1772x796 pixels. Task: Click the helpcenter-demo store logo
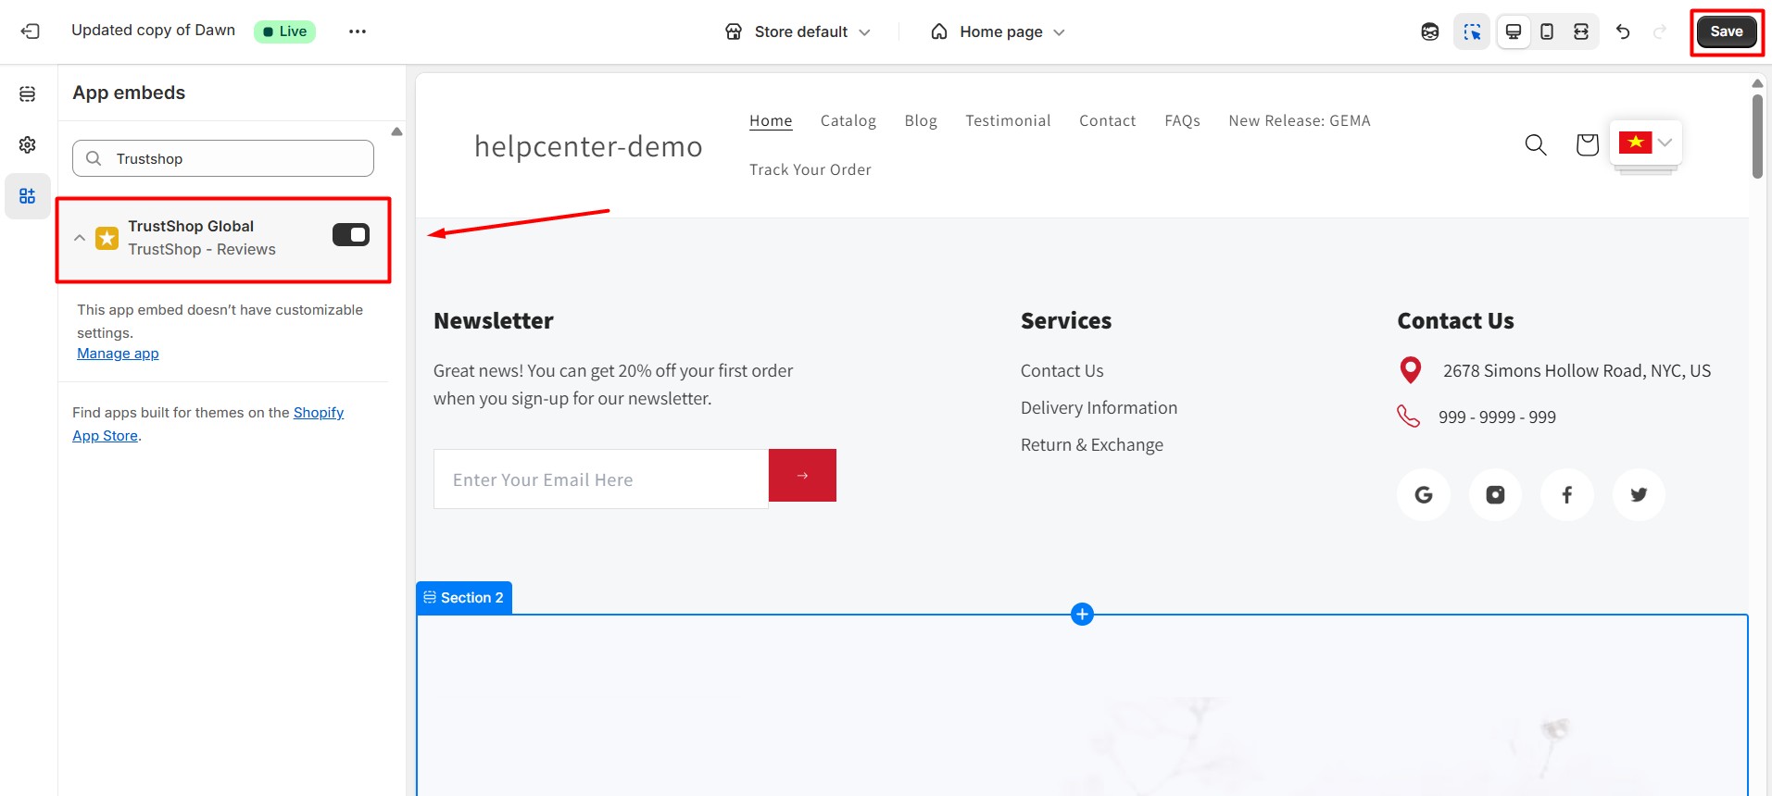588,146
